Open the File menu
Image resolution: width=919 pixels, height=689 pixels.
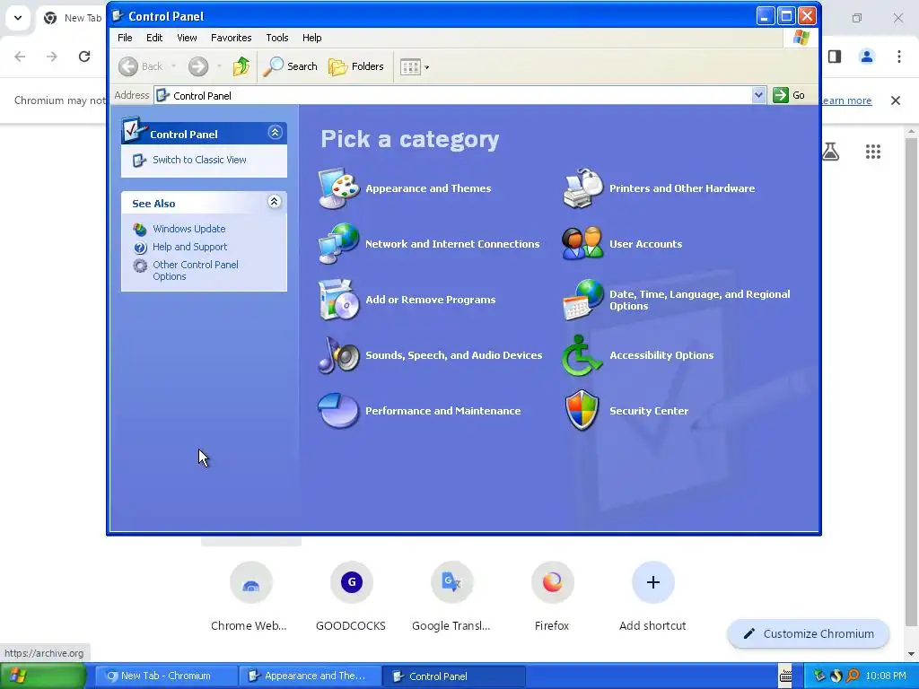pyautogui.click(x=125, y=38)
